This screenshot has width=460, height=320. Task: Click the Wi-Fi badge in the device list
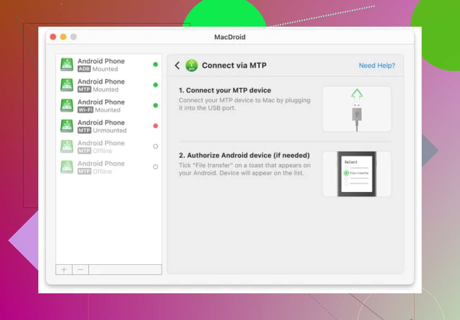[x=85, y=110]
